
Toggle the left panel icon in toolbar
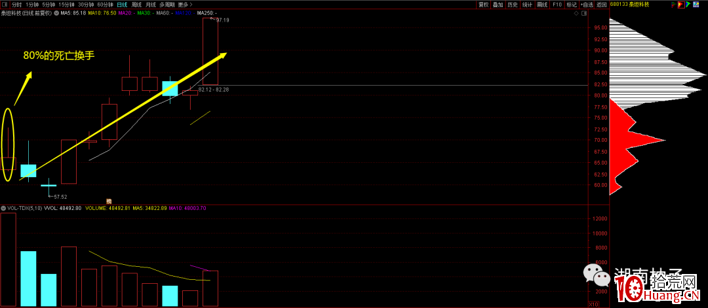click(5, 5)
